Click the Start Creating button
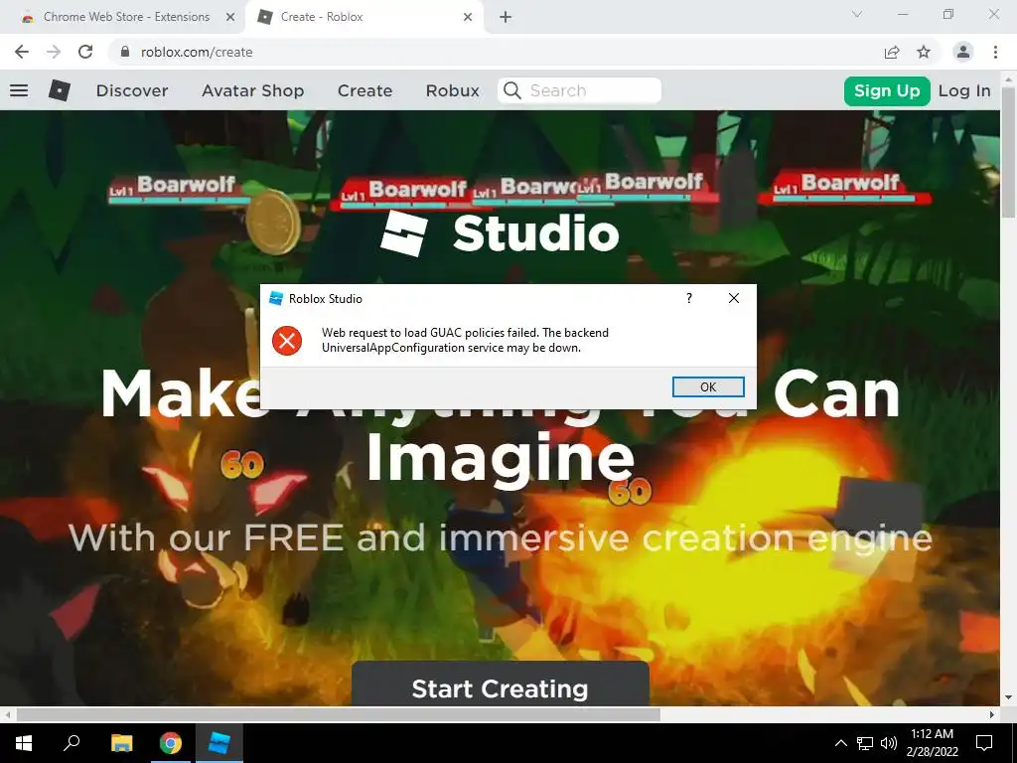 coord(501,684)
